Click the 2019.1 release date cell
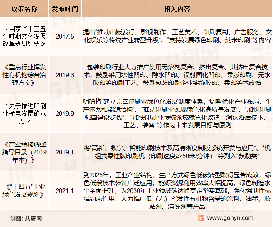 pyautogui.click(x=64, y=151)
